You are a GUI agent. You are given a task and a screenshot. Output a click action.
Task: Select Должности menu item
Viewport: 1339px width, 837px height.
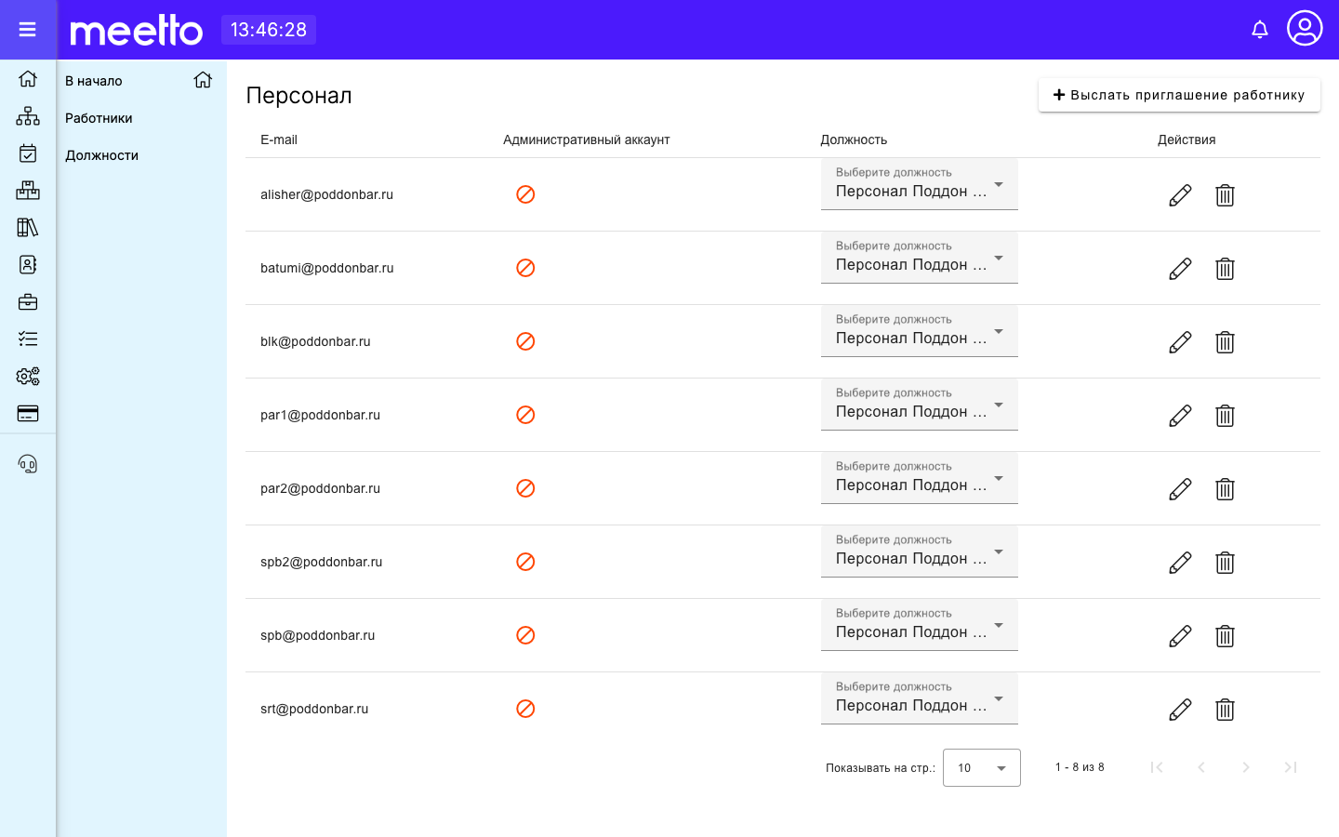pos(101,155)
